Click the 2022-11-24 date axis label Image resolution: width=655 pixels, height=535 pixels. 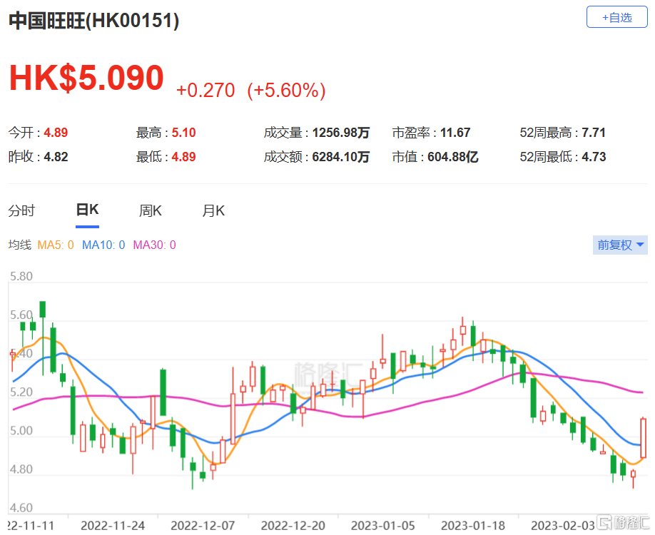pos(113,526)
